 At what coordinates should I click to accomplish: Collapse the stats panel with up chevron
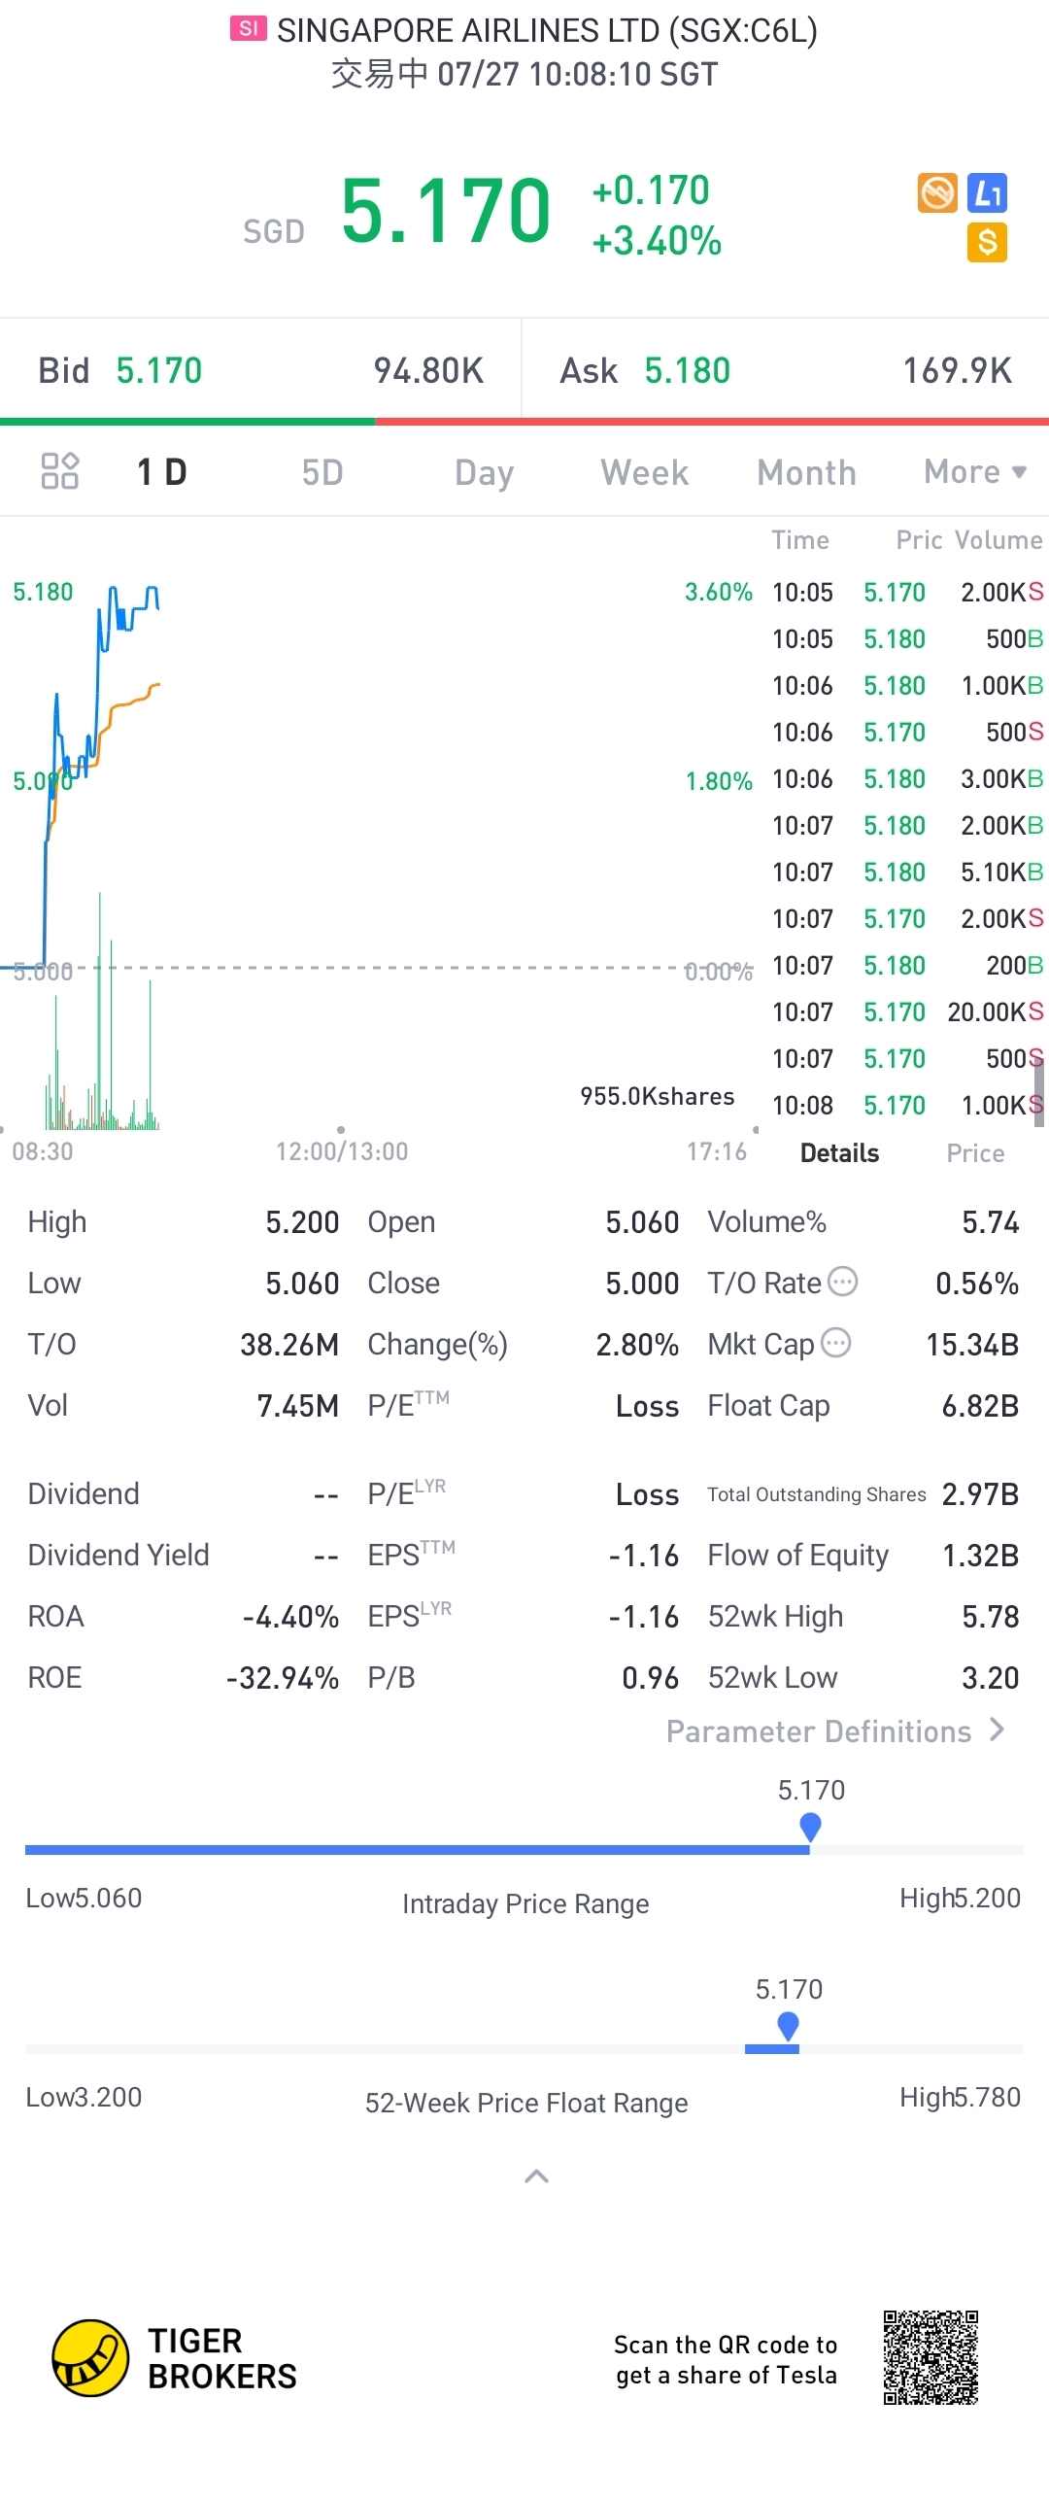(536, 2176)
